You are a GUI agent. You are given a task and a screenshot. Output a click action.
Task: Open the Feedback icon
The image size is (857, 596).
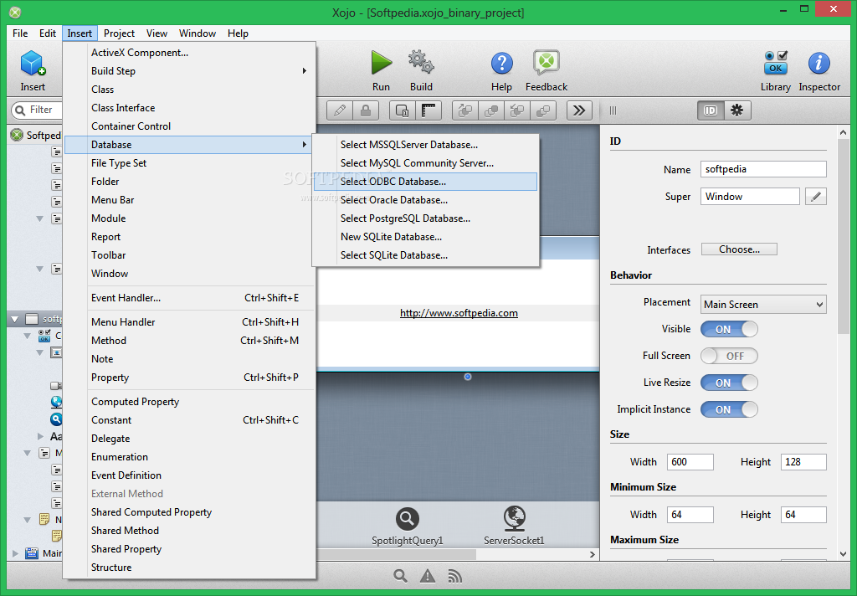click(x=546, y=63)
